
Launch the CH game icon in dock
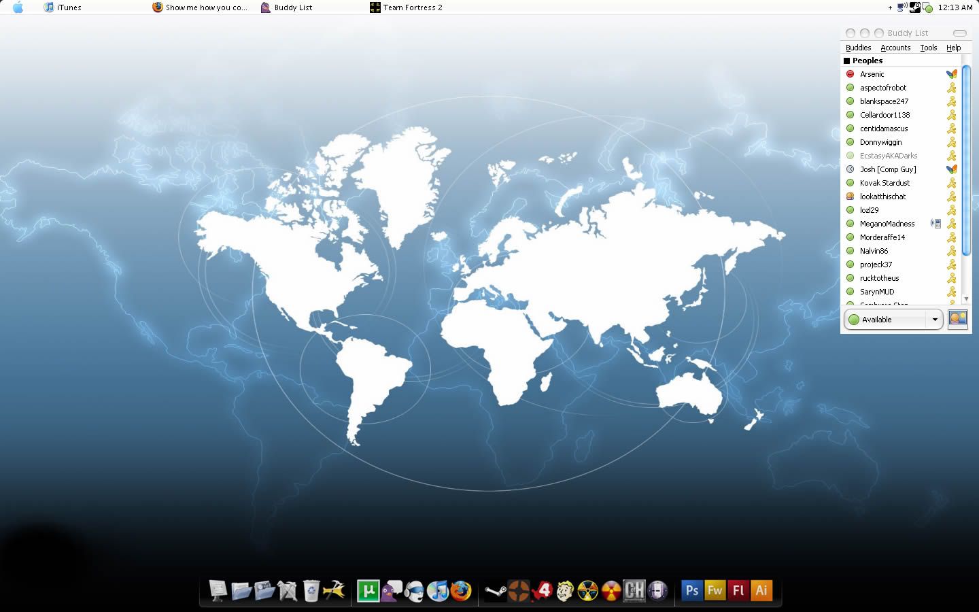click(634, 590)
